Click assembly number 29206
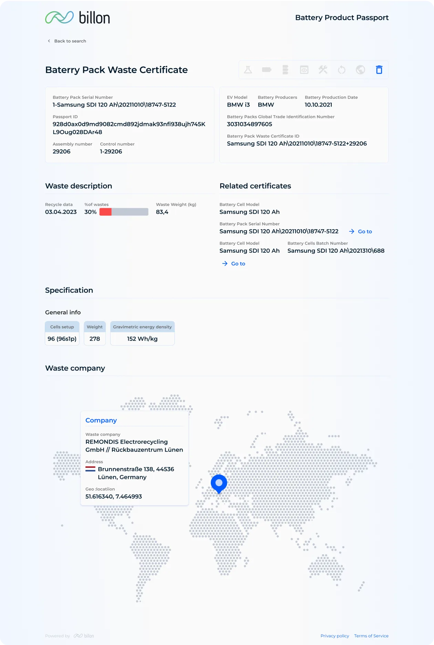 pos(62,152)
